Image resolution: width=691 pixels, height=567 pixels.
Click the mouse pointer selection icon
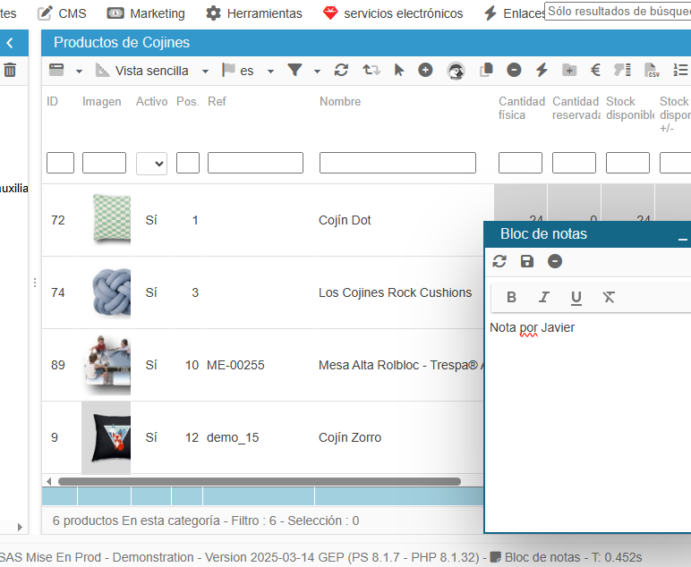399,71
